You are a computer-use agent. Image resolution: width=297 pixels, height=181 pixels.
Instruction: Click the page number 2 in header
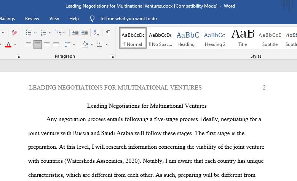click(264, 88)
